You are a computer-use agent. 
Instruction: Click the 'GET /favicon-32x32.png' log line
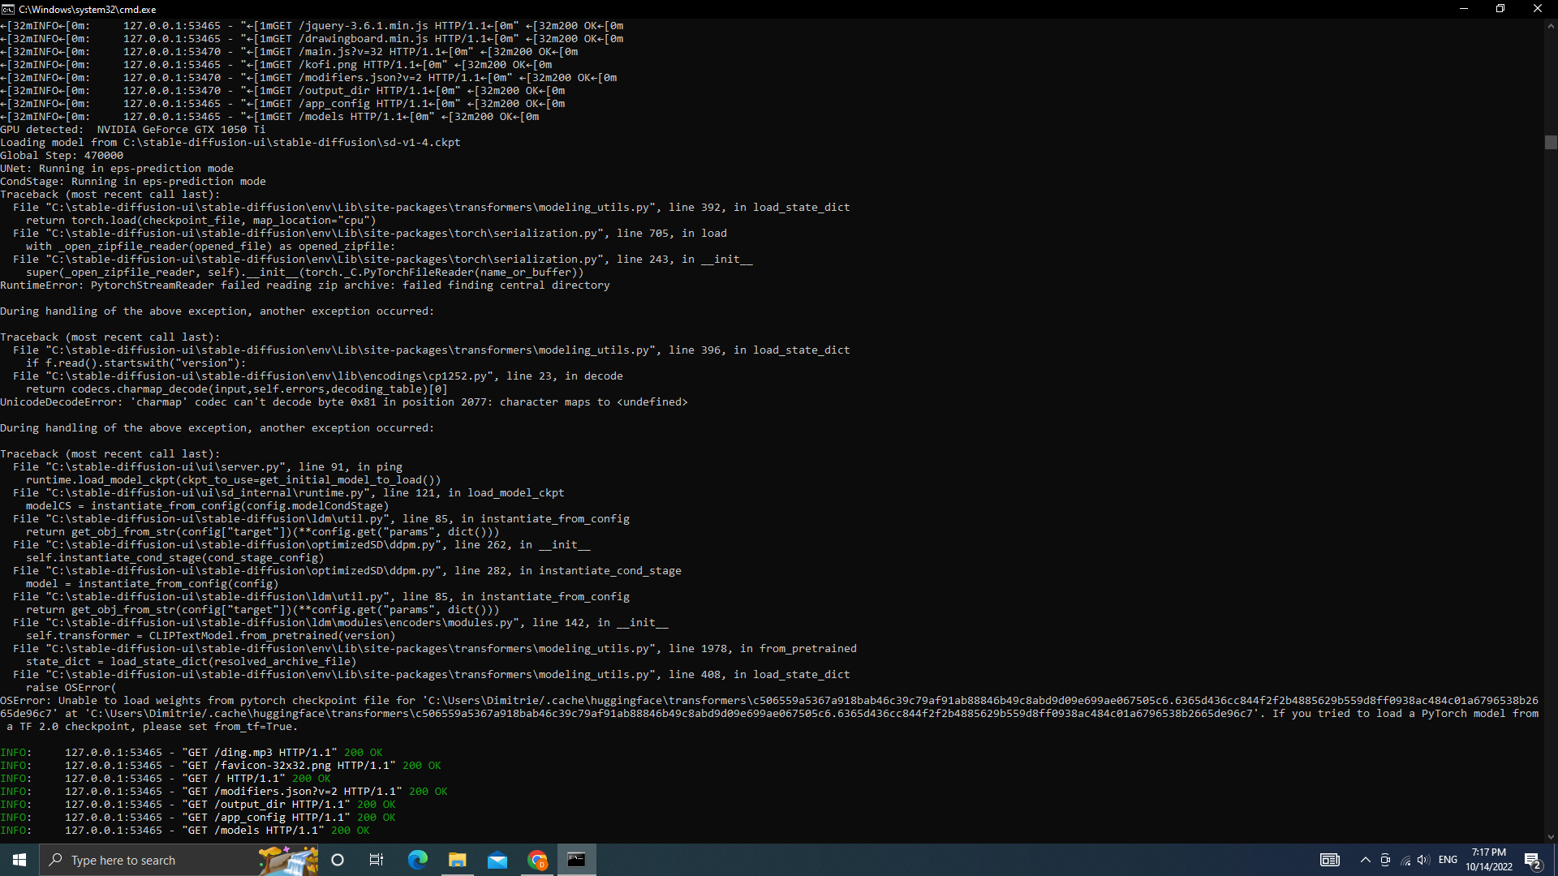tap(221, 765)
